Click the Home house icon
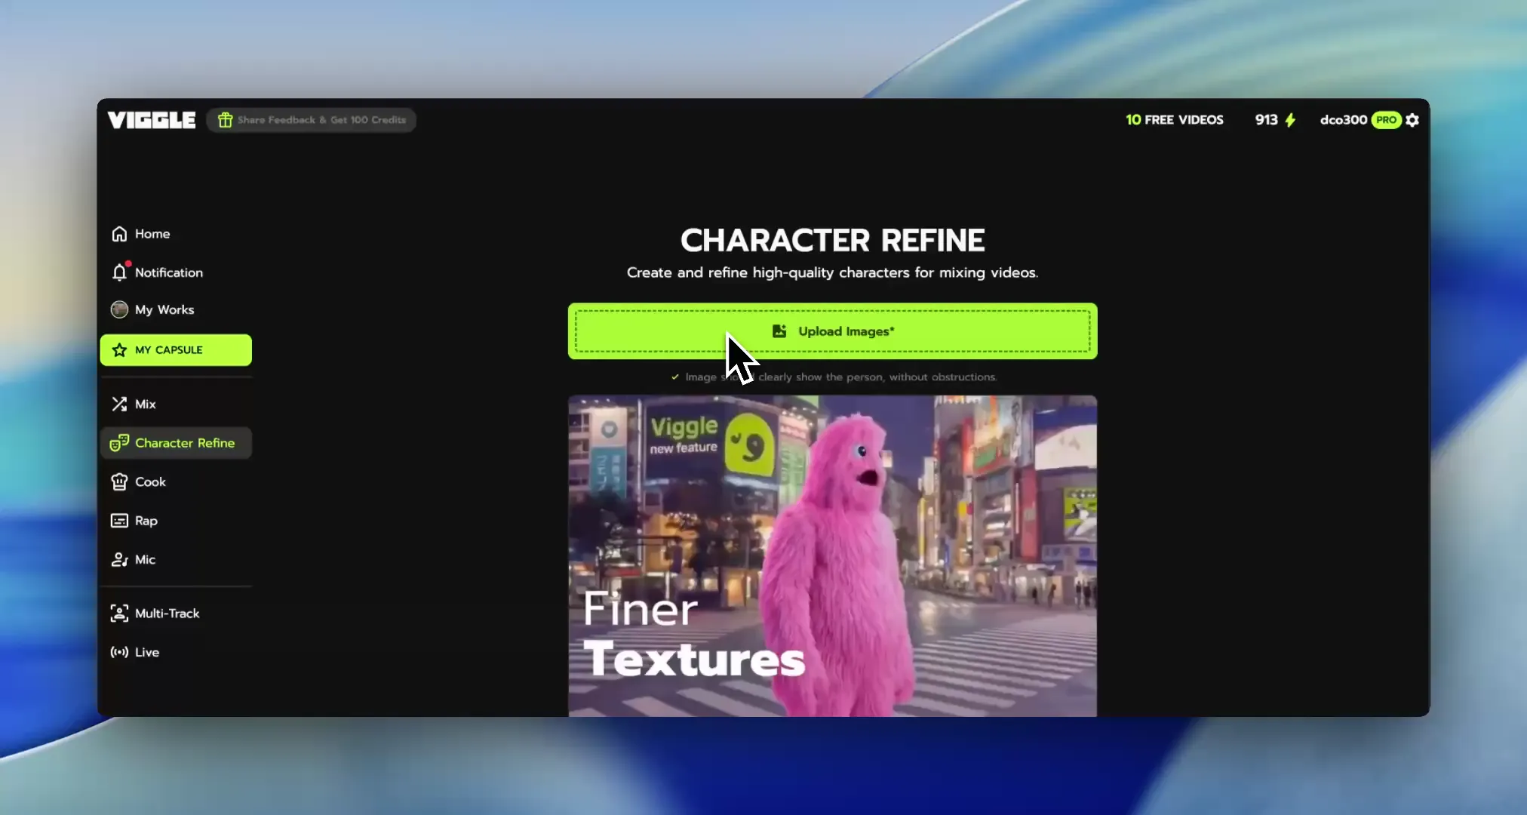The height and width of the screenshot is (815, 1527). (119, 234)
